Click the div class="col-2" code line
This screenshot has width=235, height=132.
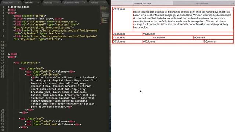tap(50, 71)
